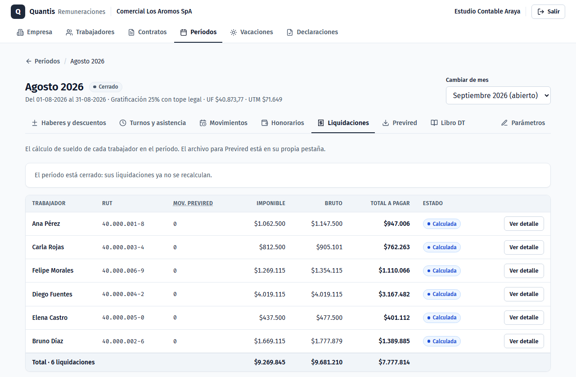Open Ver detalle for Felipe Morales
This screenshot has height=377, width=576.
click(x=524, y=270)
